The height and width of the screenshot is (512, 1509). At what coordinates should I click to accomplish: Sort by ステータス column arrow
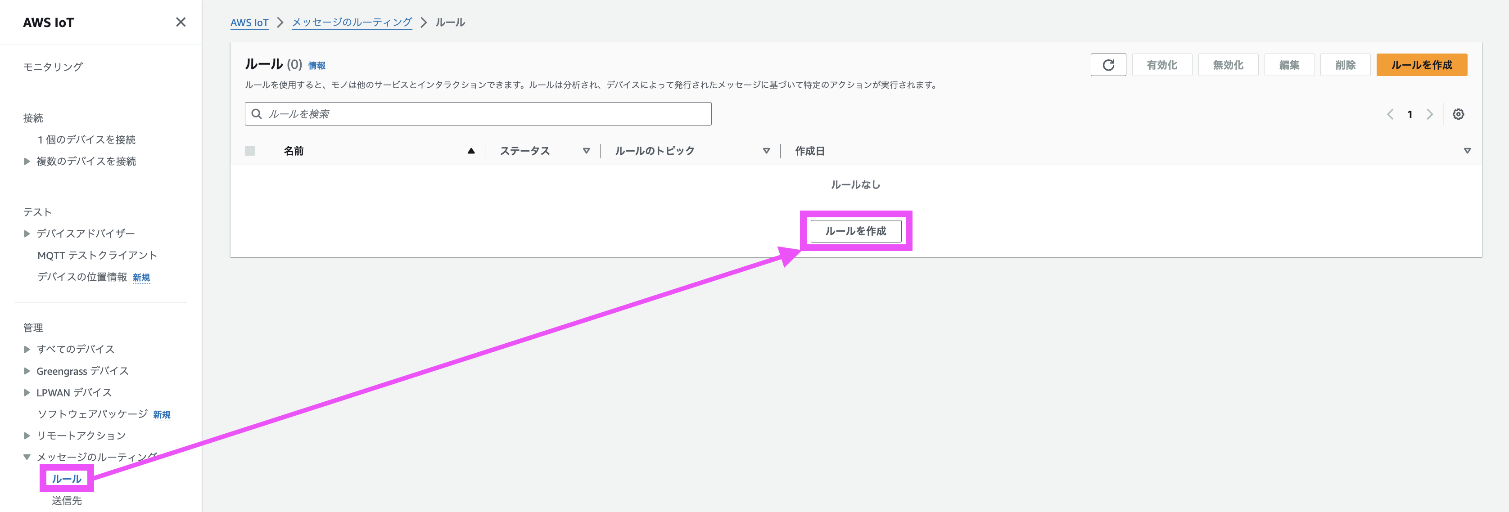586,151
